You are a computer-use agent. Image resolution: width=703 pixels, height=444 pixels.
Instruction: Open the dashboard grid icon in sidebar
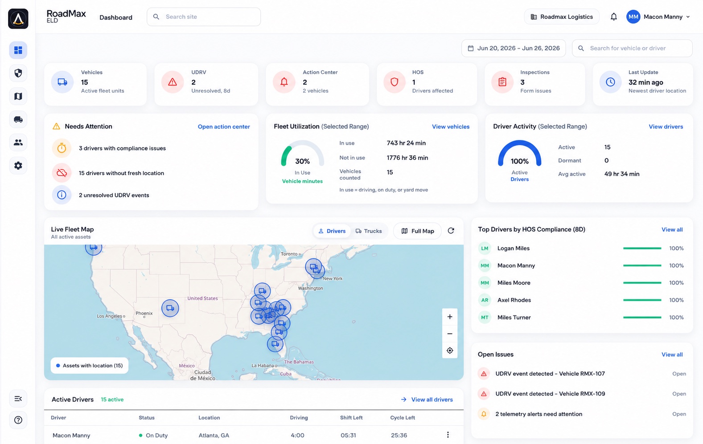(x=18, y=50)
